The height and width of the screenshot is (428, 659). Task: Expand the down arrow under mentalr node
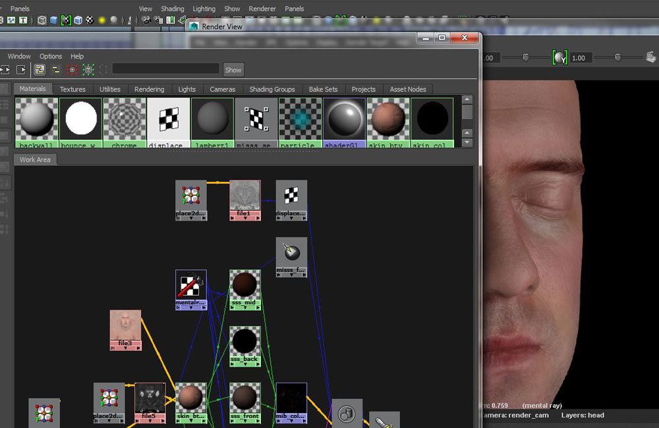point(191,308)
